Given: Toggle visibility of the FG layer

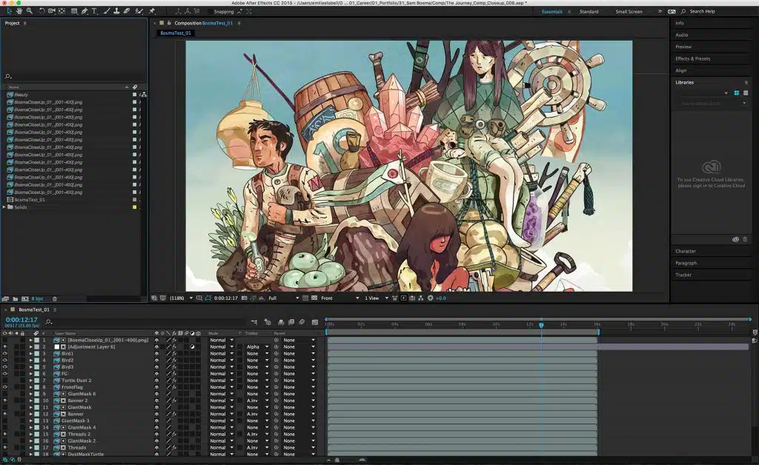Looking at the screenshot, I should coord(4,372).
